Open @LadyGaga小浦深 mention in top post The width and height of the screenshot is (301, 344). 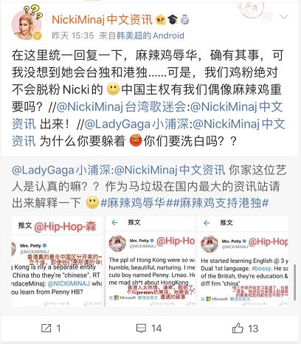tap(136, 124)
